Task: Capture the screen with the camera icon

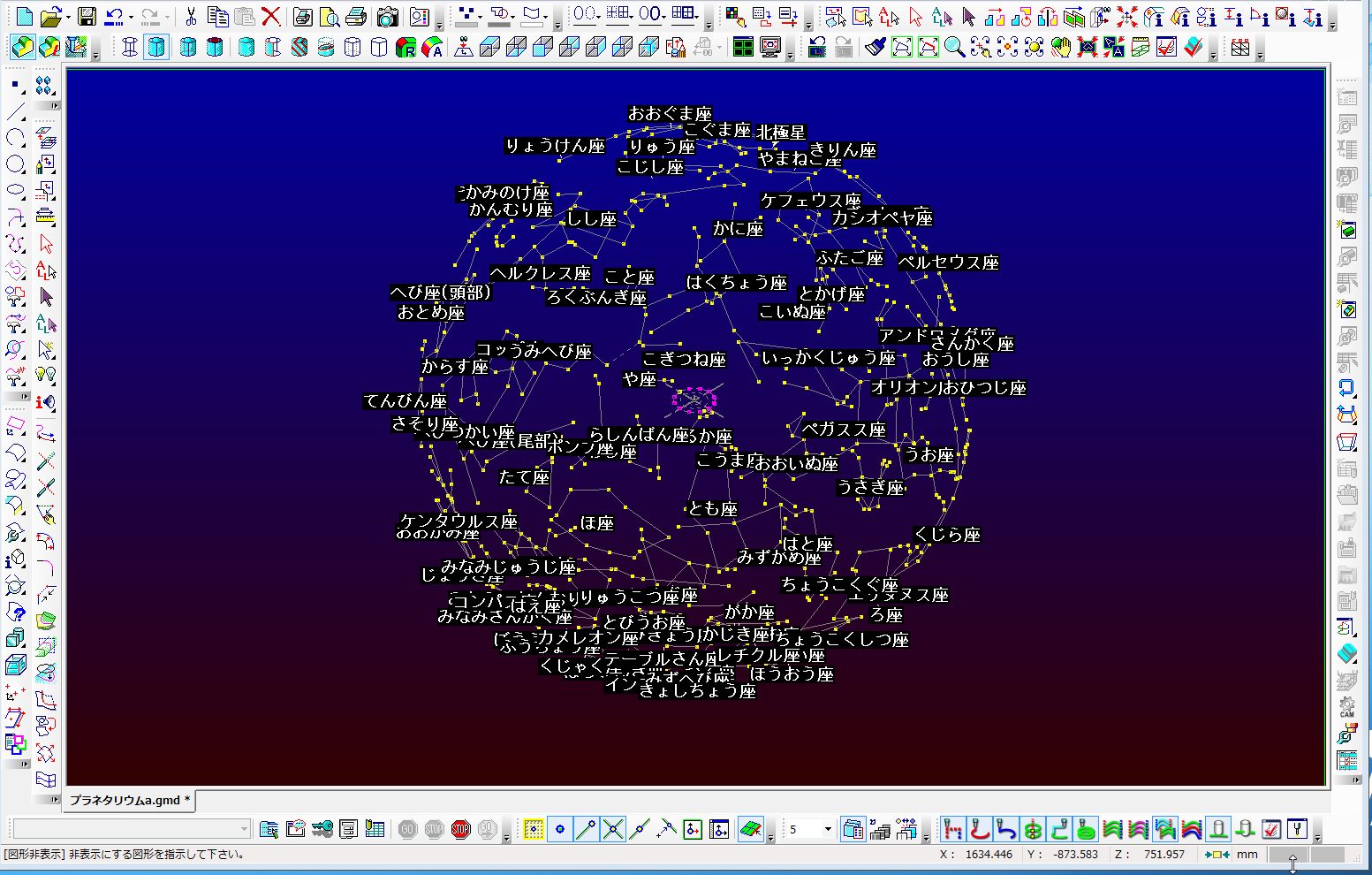Action: 386,17
